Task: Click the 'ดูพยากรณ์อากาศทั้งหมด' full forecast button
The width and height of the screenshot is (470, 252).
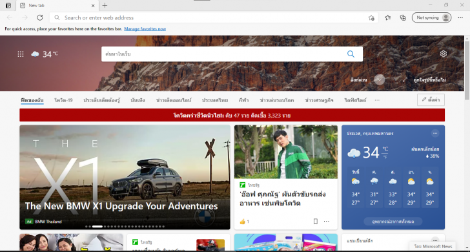Action: coord(393,222)
